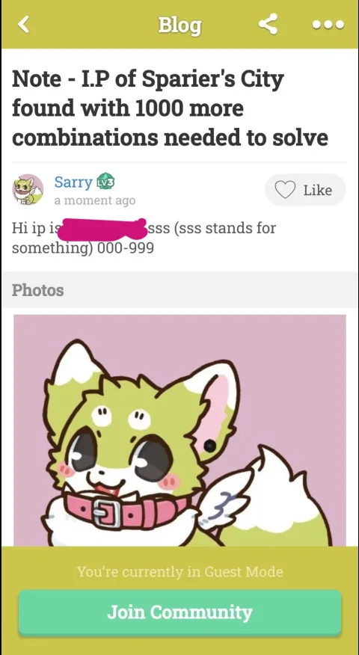Go back using the header arrow

coord(23,24)
